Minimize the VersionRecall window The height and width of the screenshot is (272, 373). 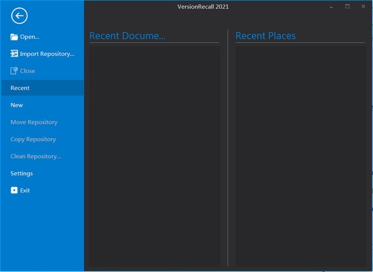331,6
